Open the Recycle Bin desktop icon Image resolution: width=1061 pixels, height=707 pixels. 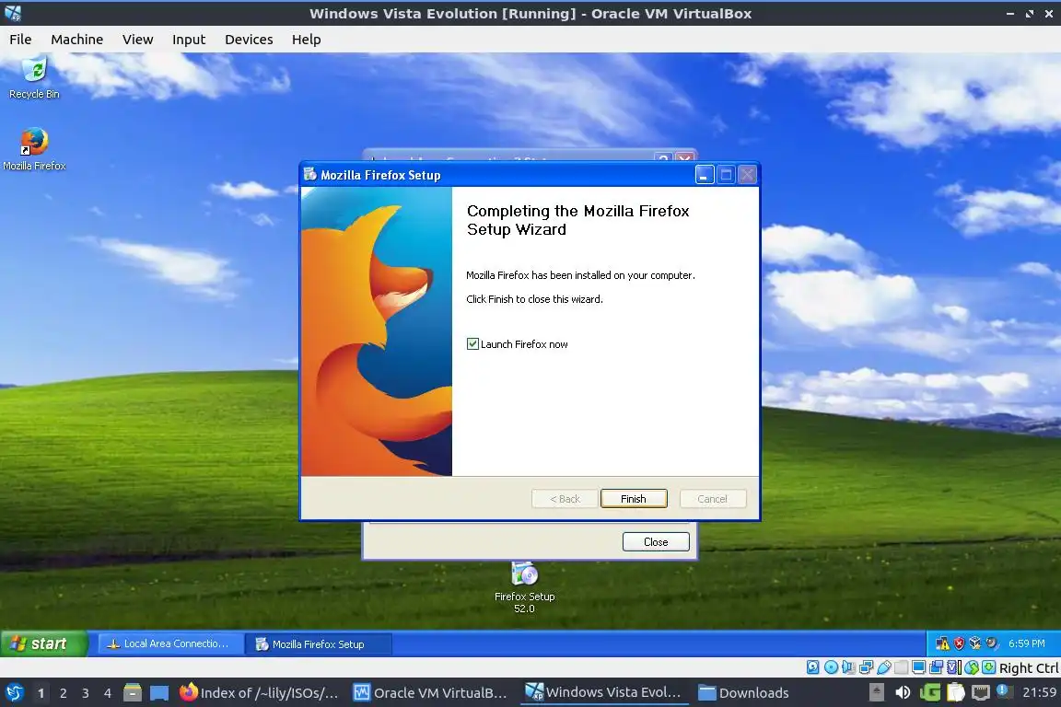(34, 78)
